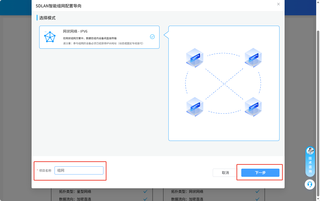Click the bottom-right device node in diagram

(x=253, y=107)
